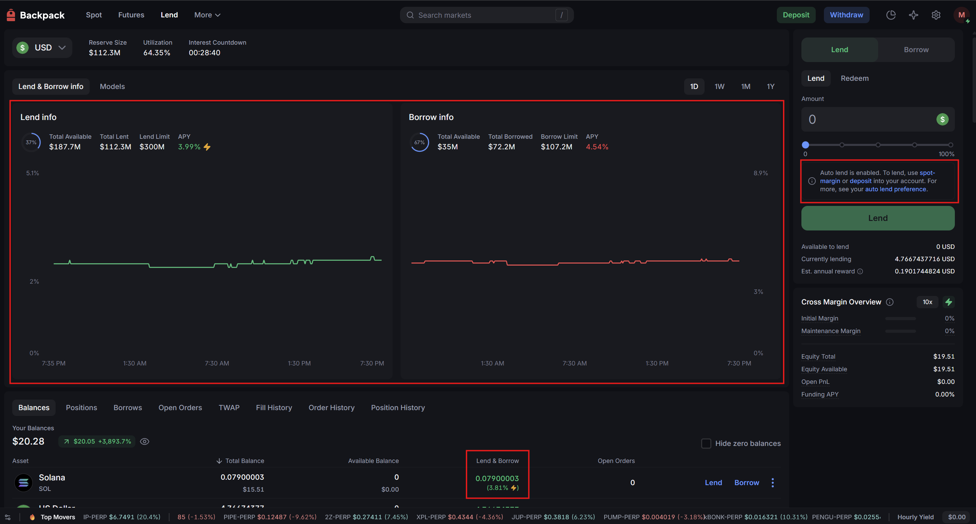The width and height of the screenshot is (976, 524).
Task: Open the portfolio pie chart icon
Action: tap(891, 15)
